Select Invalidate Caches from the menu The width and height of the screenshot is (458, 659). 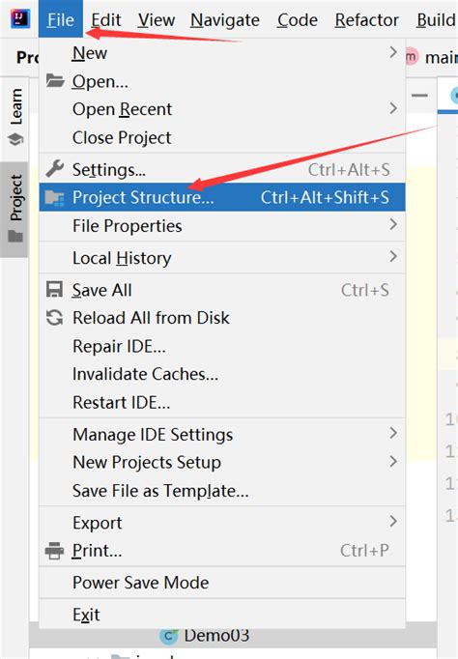pos(222,374)
